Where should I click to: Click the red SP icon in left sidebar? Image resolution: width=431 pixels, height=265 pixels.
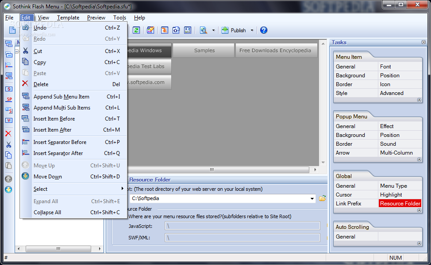9,99
